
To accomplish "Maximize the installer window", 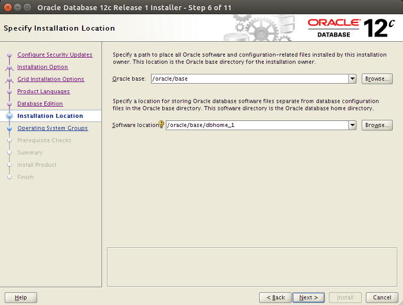I will [27, 7].
